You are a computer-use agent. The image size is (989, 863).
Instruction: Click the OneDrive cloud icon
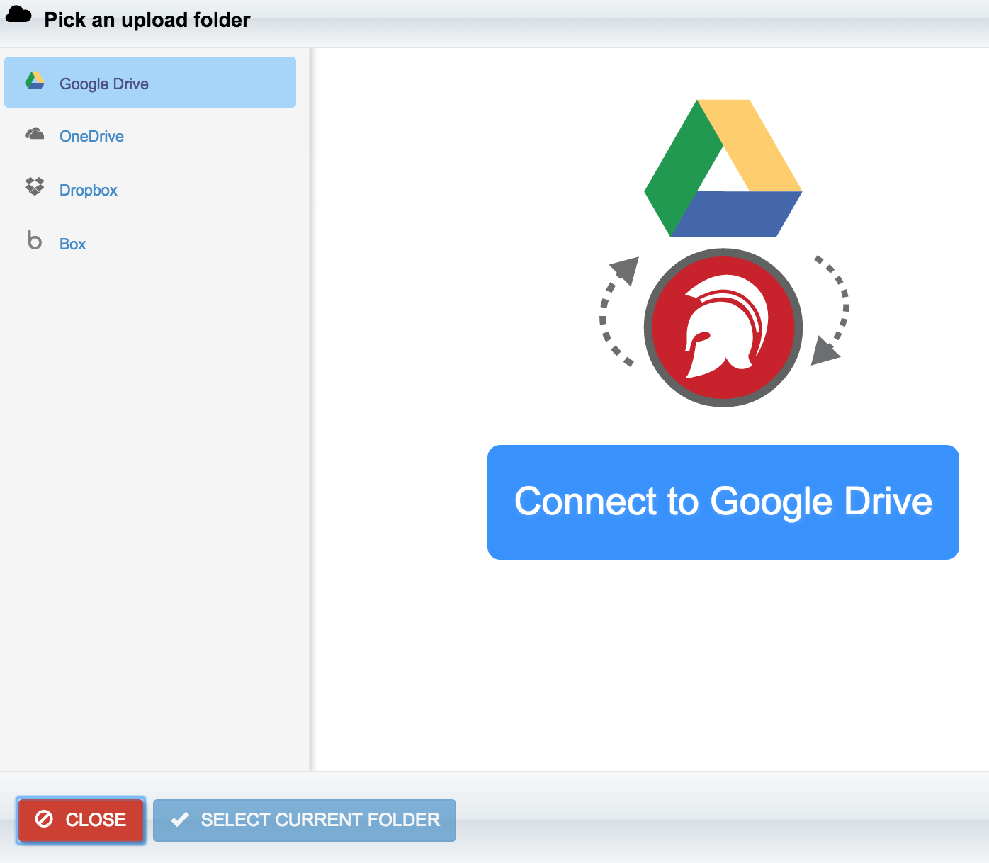point(35,134)
